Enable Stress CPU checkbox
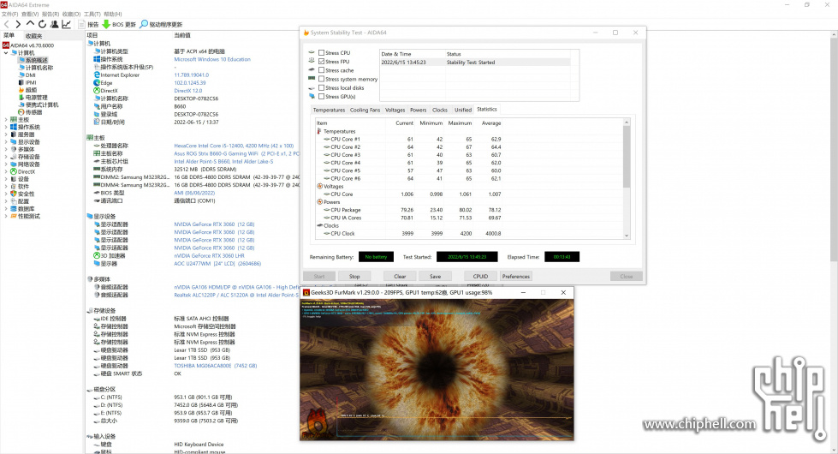The image size is (838, 454). 321,52
